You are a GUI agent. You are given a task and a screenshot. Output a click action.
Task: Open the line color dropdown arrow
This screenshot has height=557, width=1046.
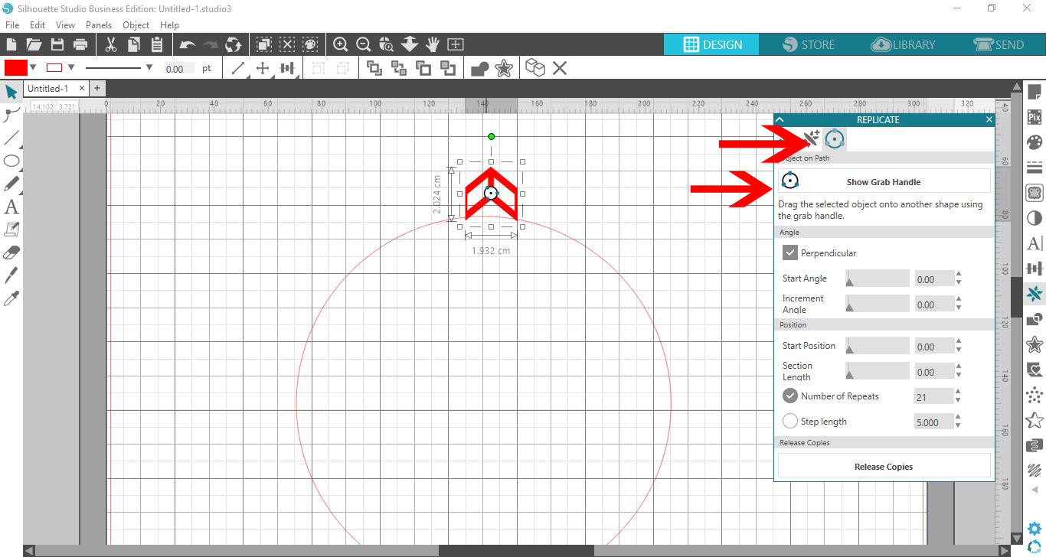[71, 67]
